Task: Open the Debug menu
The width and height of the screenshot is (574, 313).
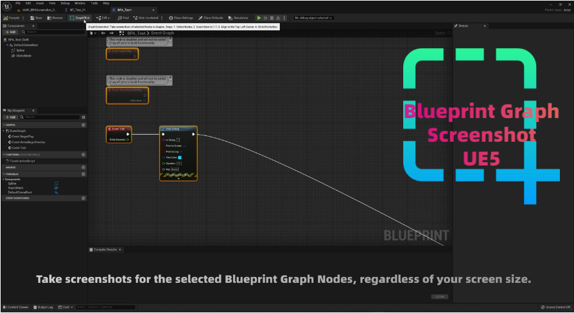Action: pyautogui.click(x=65, y=3)
